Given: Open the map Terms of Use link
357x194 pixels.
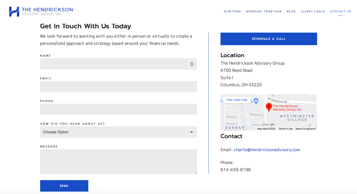Looking at the screenshot, I should click(x=285, y=129).
